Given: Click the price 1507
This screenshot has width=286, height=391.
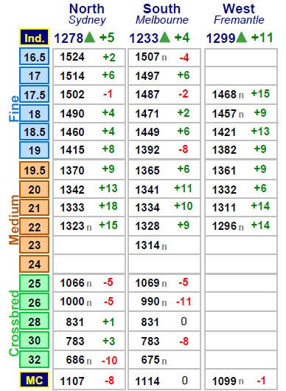Looking at the screenshot, I should click(147, 57).
